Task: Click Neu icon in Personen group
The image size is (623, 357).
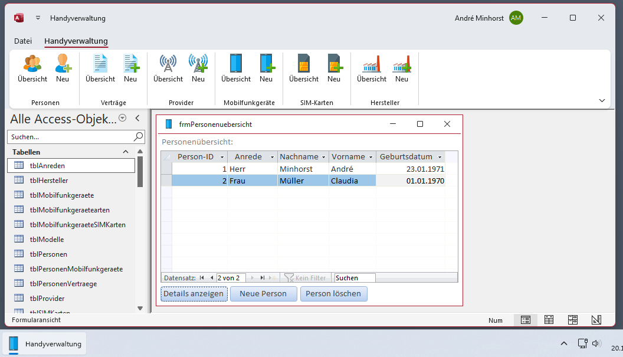Action: 63,68
